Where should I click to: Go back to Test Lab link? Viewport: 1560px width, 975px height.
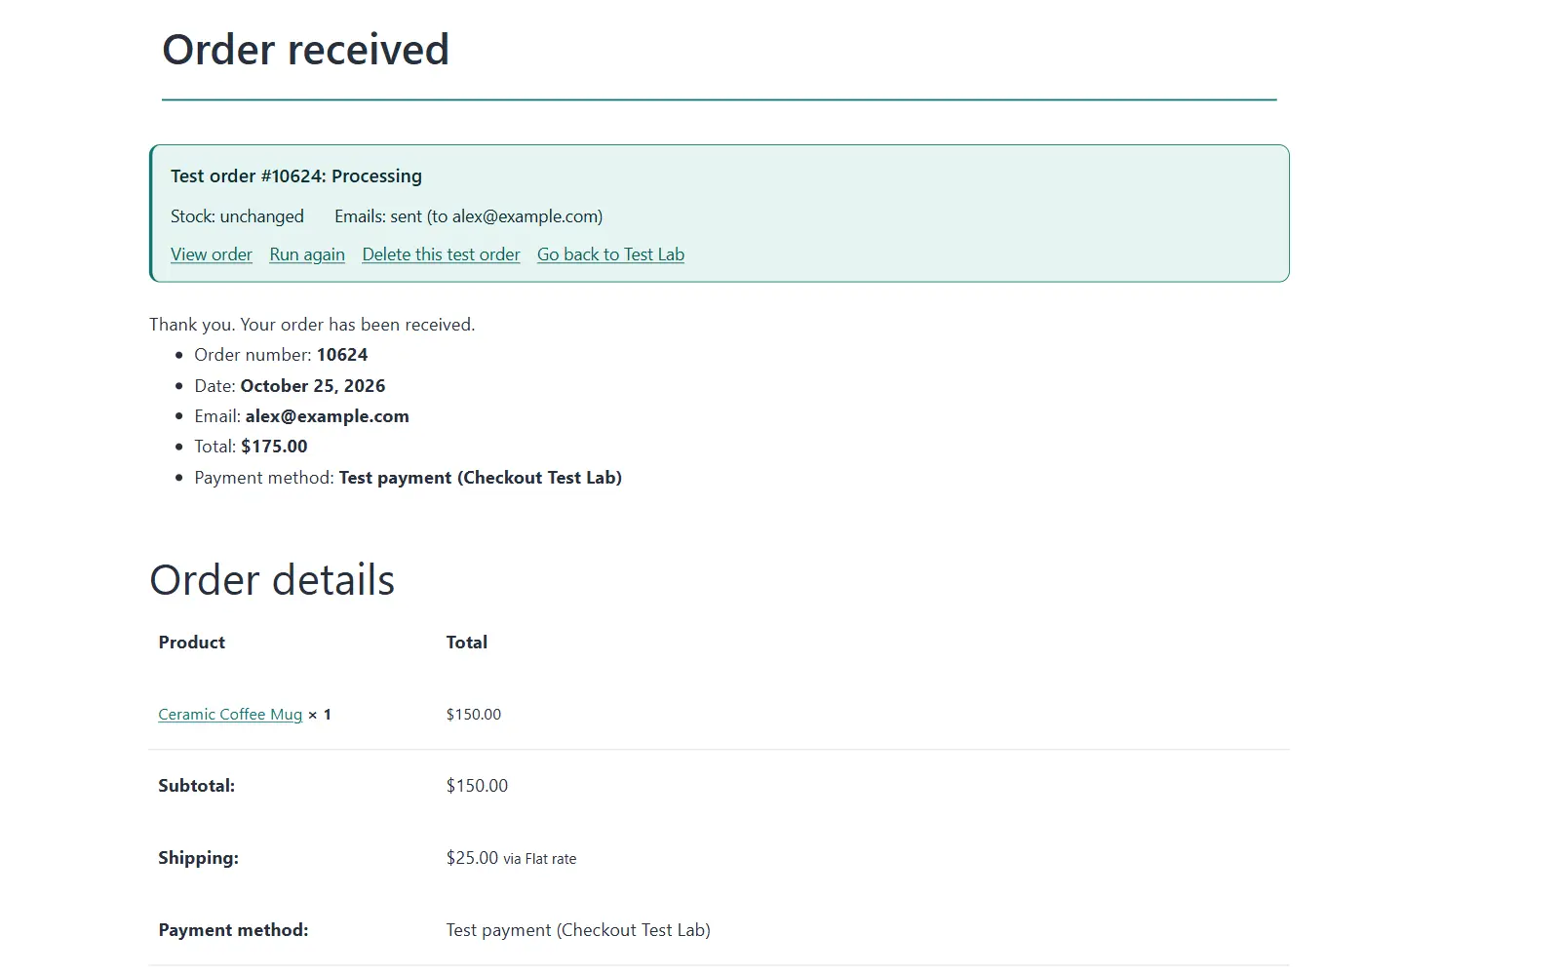[x=610, y=254]
